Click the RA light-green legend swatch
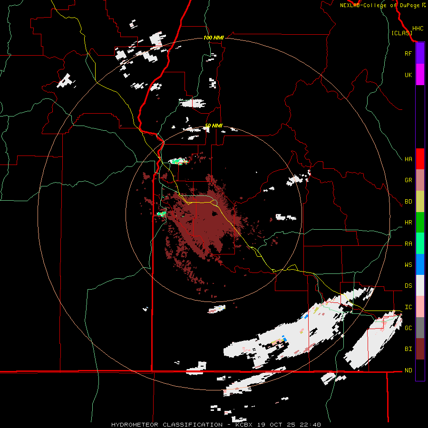Viewport: 428px width, 428px height. [x=420, y=243]
